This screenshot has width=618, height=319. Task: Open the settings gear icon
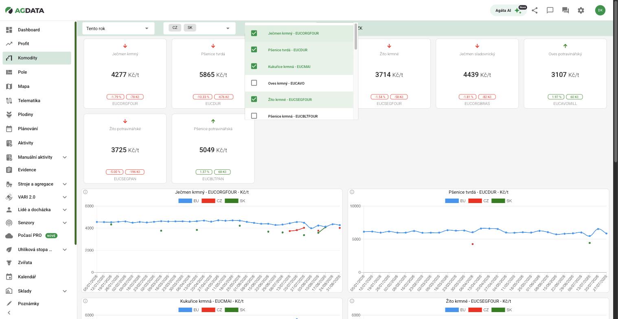(x=581, y=11)
